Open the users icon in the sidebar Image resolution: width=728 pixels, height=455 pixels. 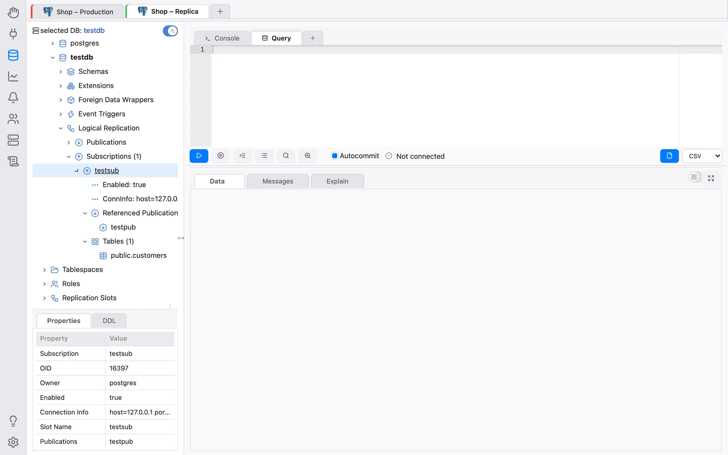(x=13, y=119)
